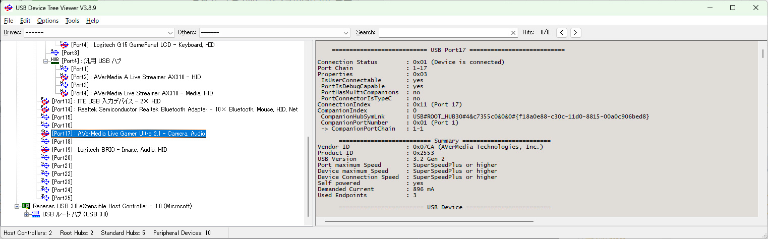The height and width of the screenshot is (239, 768).
Task: Select the [Port21] entry
Action: click(x=63, y=166)
